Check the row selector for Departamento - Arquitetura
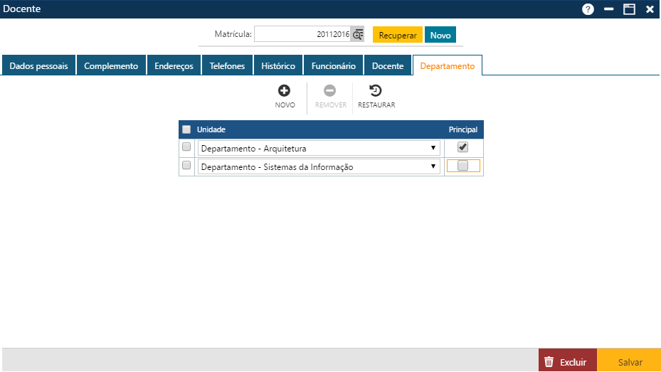Screen dimensions: 661x372 pos(186,147)
